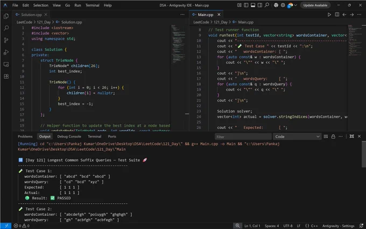Click LeetCode breadcrumb in Solution.cpp editor
366x229 pixels.
[x=24, y=22]
